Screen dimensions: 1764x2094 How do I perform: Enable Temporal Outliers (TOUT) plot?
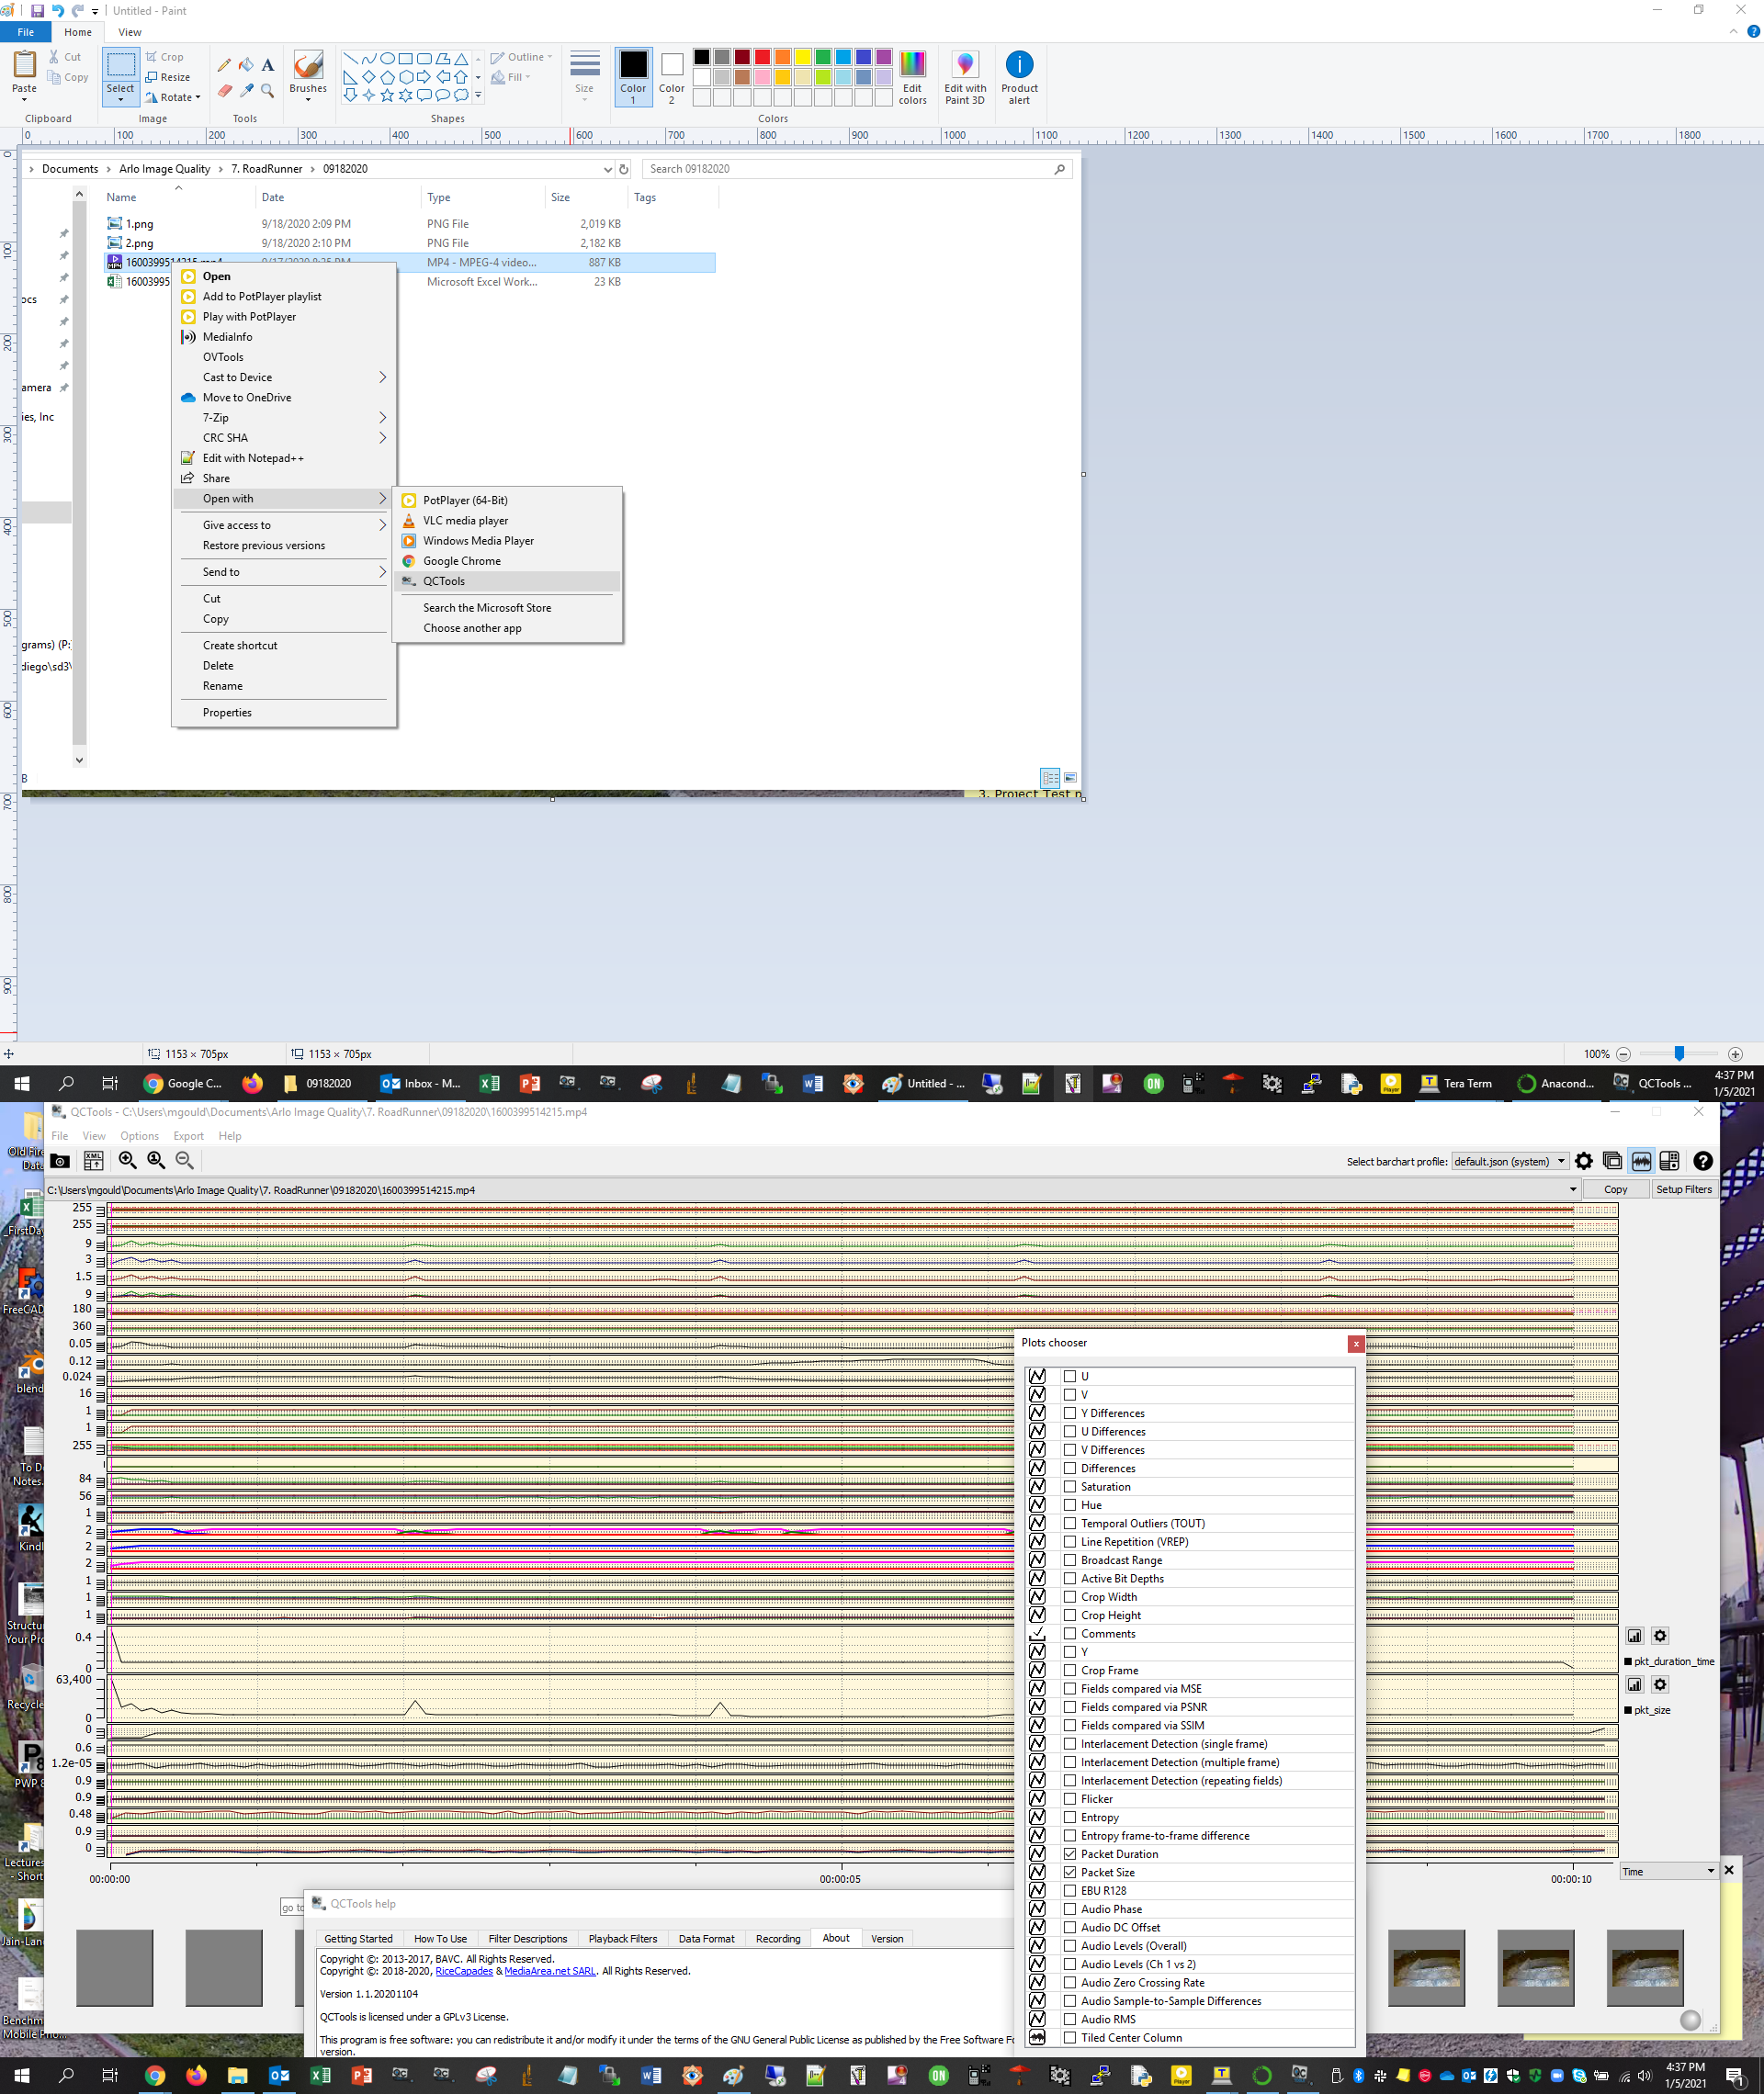click(x=1071, y=1524)
